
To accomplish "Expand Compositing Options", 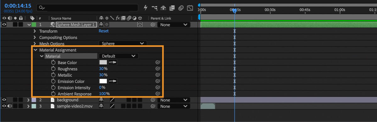I will click(35, 37).
